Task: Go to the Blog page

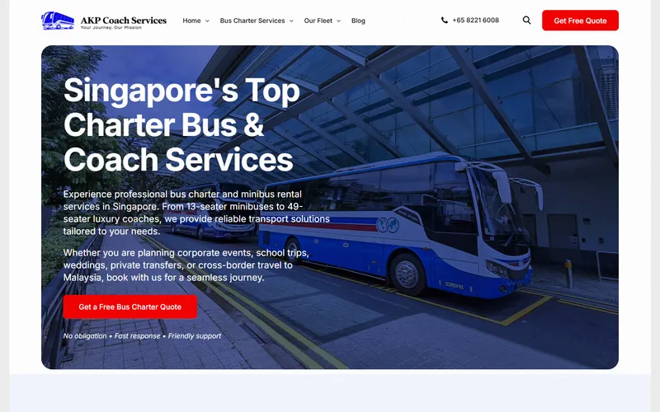Action: click(358, 21)
